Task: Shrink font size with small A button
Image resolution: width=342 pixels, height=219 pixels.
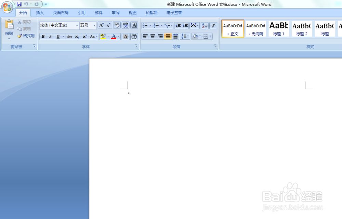Action: pos(108,26)
